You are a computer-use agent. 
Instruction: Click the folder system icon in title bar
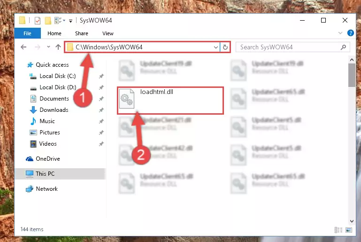pos(22,21)
